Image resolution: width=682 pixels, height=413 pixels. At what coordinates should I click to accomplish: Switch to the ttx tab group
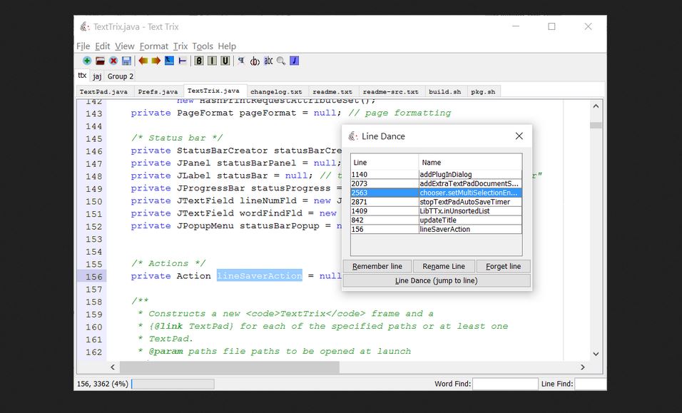(x=82, y=76)
